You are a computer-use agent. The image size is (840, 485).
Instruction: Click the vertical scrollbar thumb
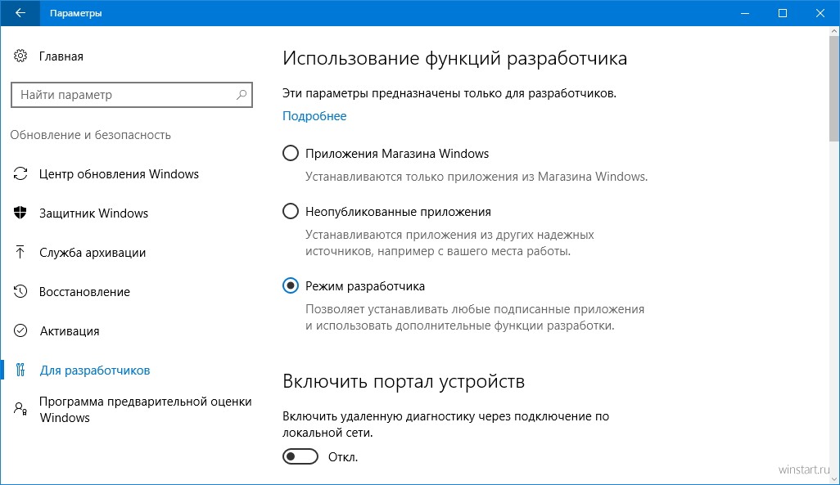pyautogui.click(x=834, y=87)
